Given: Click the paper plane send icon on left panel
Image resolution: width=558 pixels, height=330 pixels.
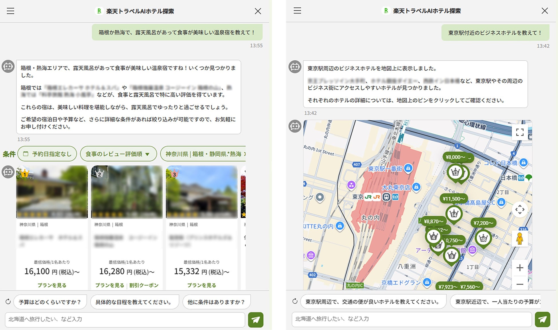Looking at the screenshot, I should (256, 319).
